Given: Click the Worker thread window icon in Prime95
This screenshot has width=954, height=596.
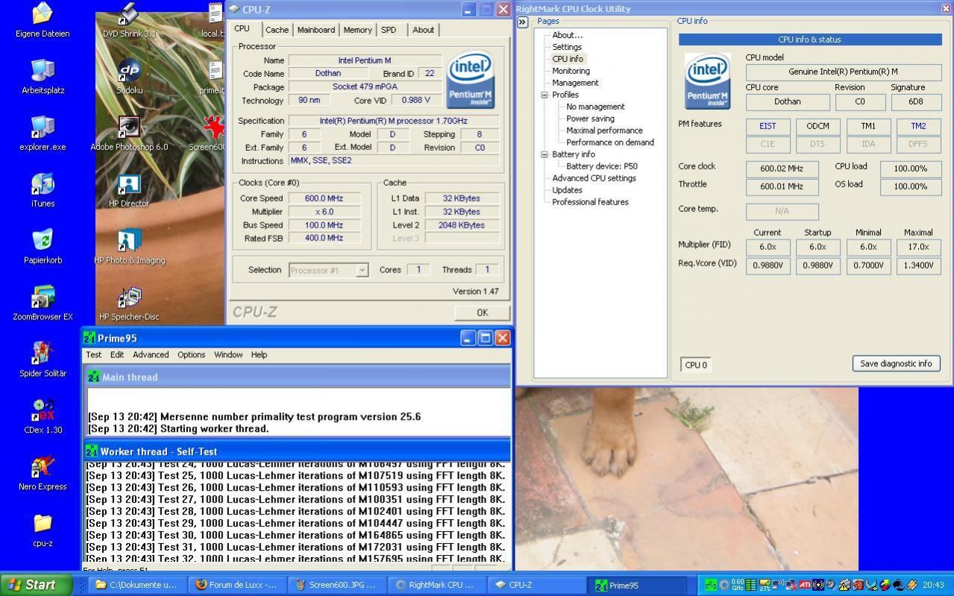Looking at the screenshot, I should pyautogui.click(x=92, y=451).
